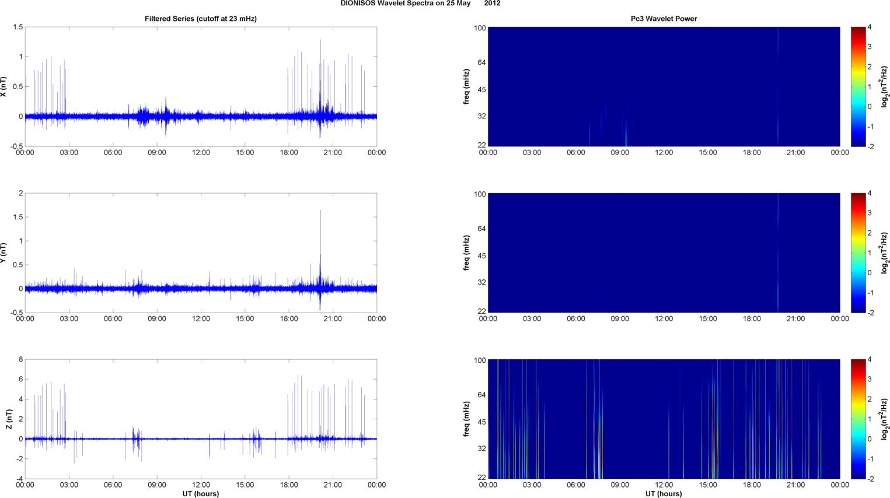Click the Y (nT) filtered series plot
The height and width of the screenshot is (498, 890).
[201, 253]
